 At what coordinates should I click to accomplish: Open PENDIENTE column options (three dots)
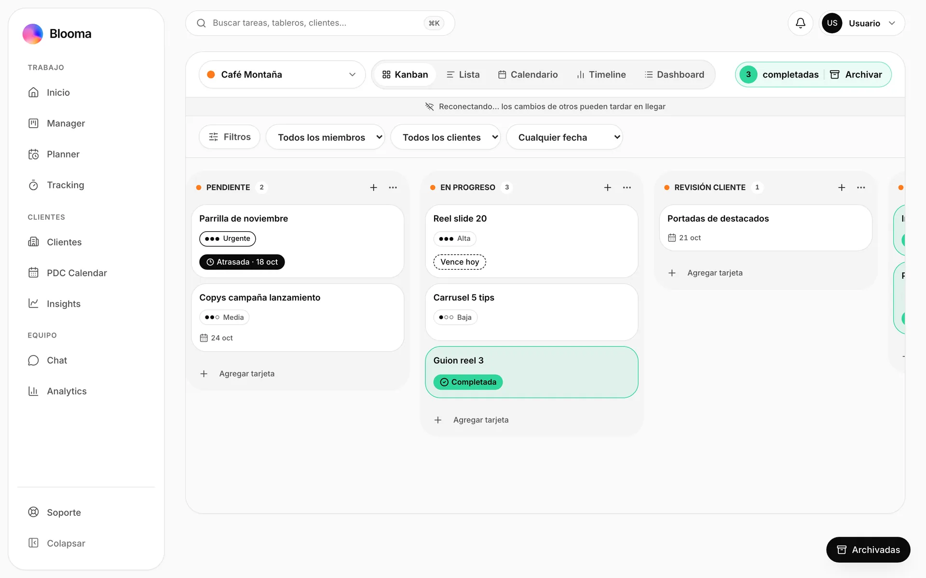click(393, 187)
